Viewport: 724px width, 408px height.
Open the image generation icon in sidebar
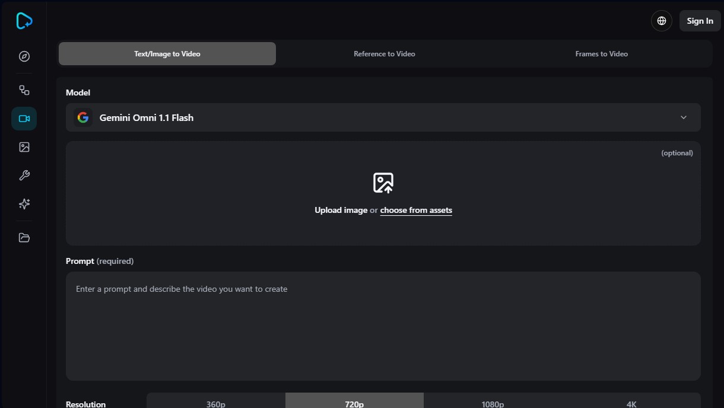pos(24,147)
